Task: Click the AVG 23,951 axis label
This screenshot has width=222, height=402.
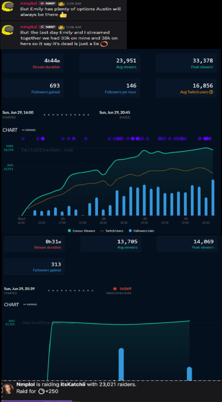Action: tap(8, 167)
